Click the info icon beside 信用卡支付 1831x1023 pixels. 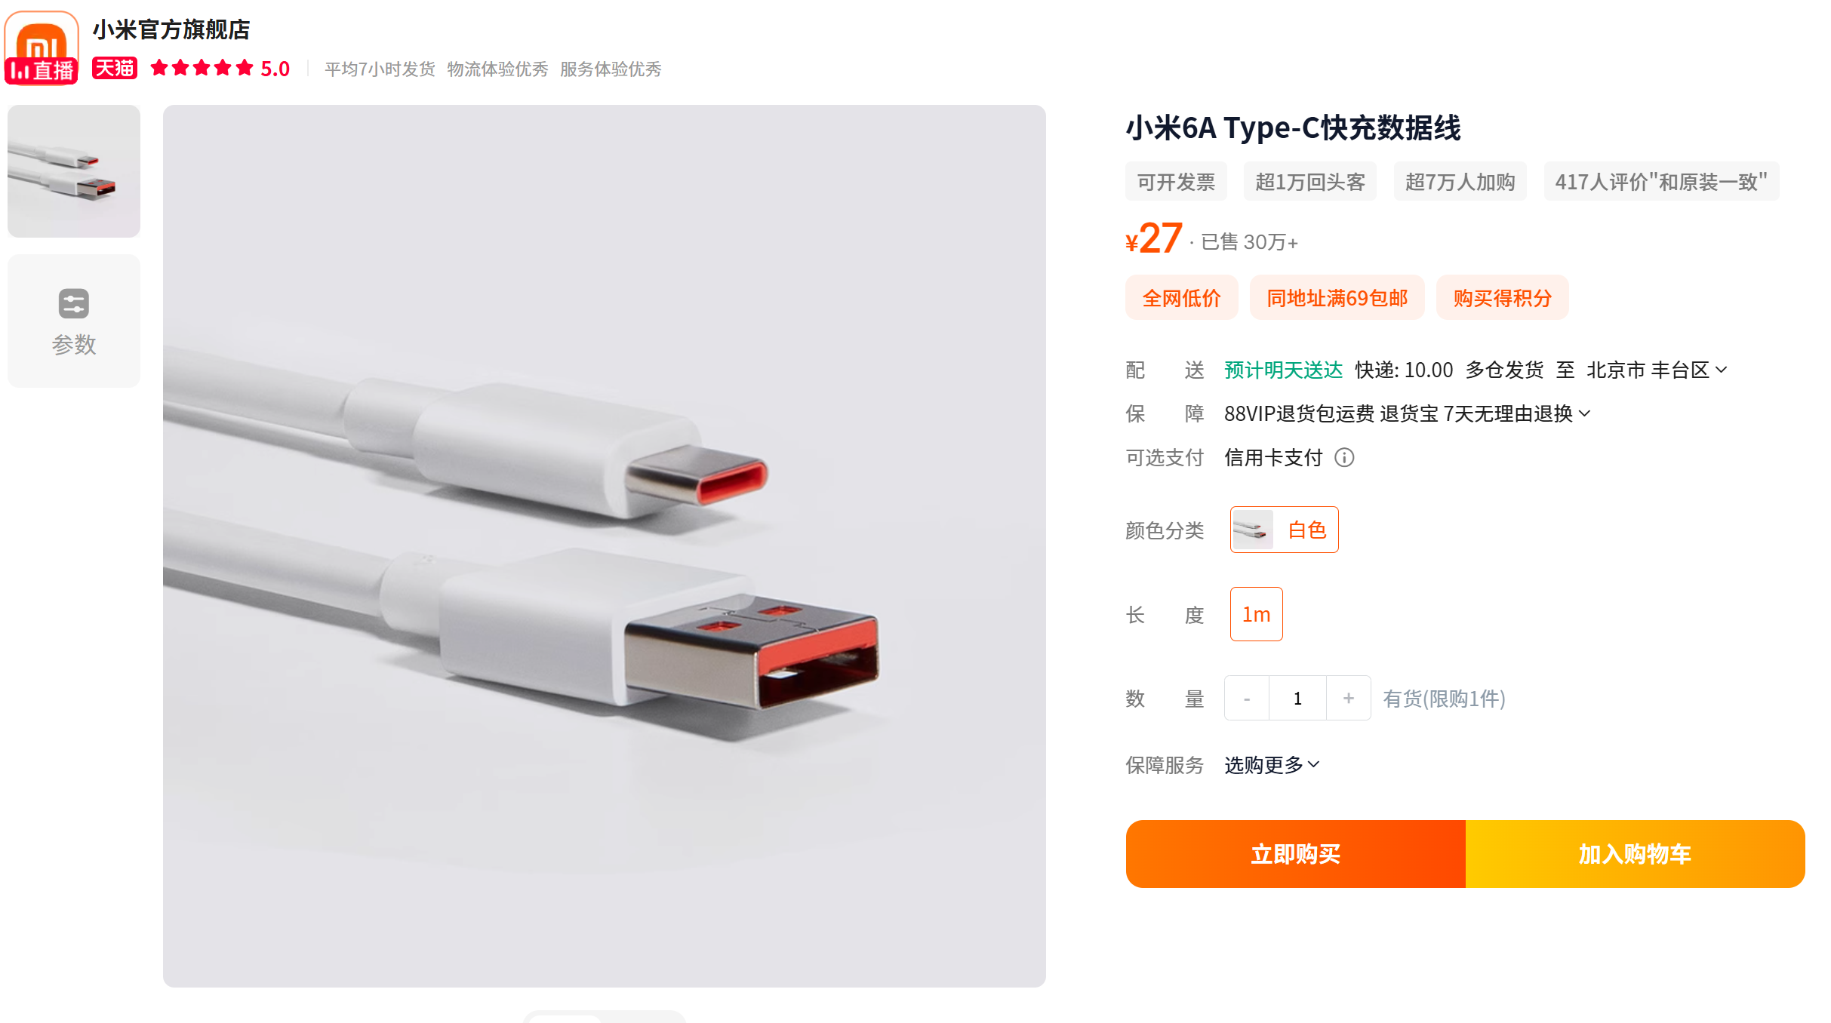pos(1344,457)
